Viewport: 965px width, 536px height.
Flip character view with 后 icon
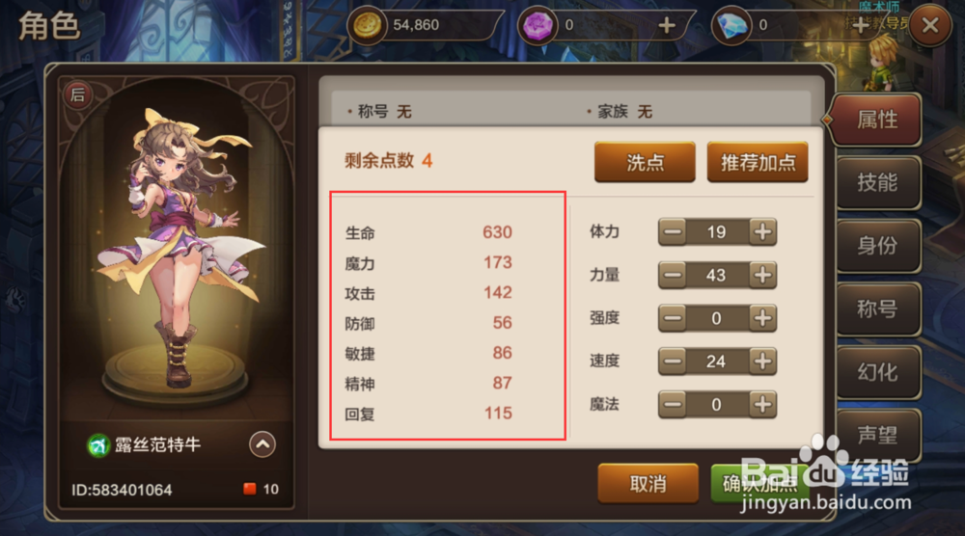pyautogui.click(x=77, y=94)
